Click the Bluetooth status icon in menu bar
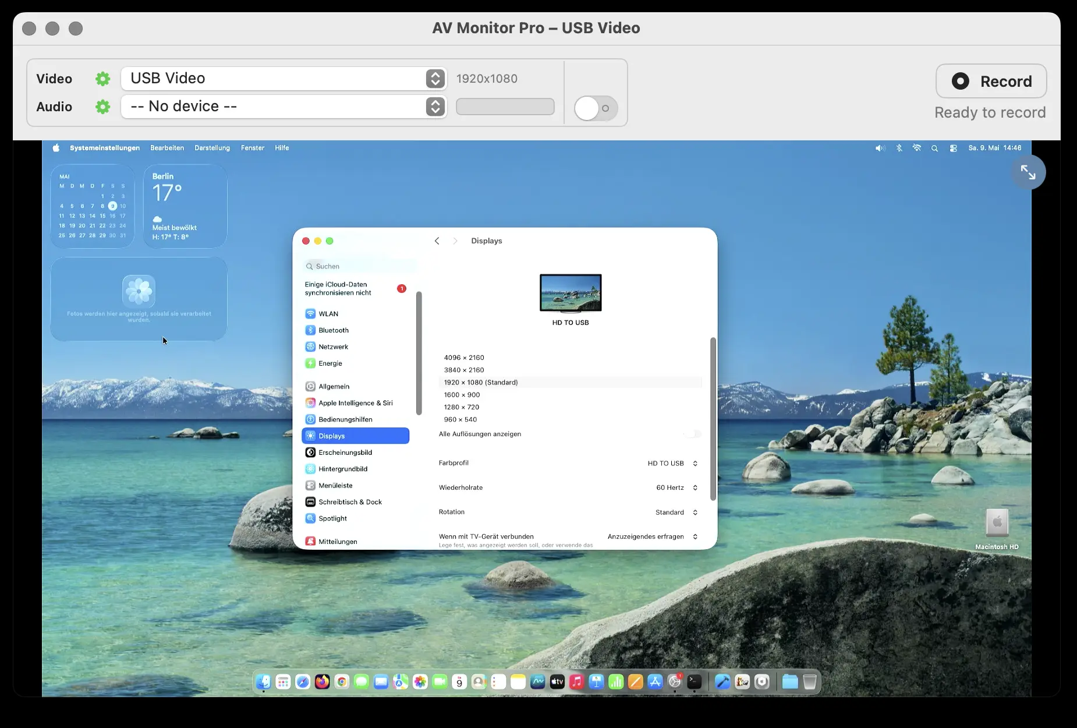 899,148
